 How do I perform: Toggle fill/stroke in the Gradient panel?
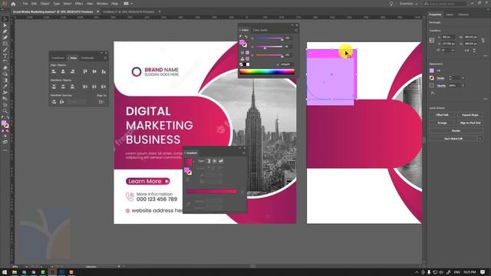point(187,171)
